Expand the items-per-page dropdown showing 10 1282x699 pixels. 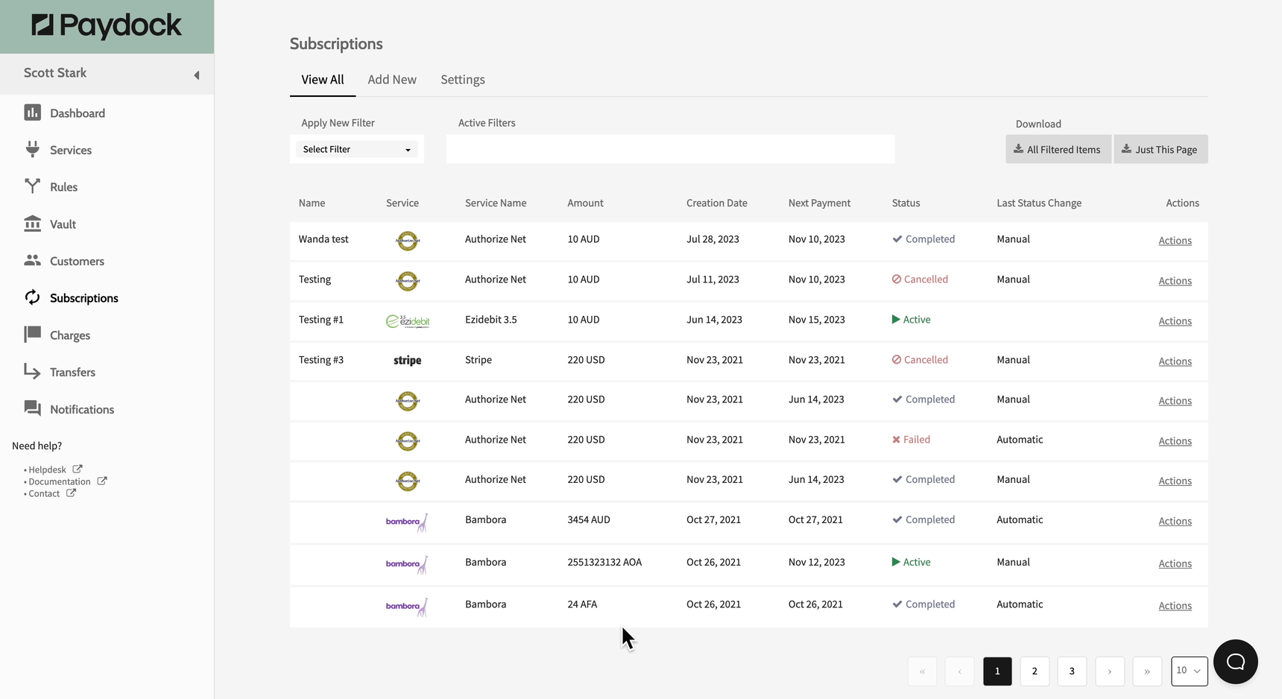coord(1189,671)
